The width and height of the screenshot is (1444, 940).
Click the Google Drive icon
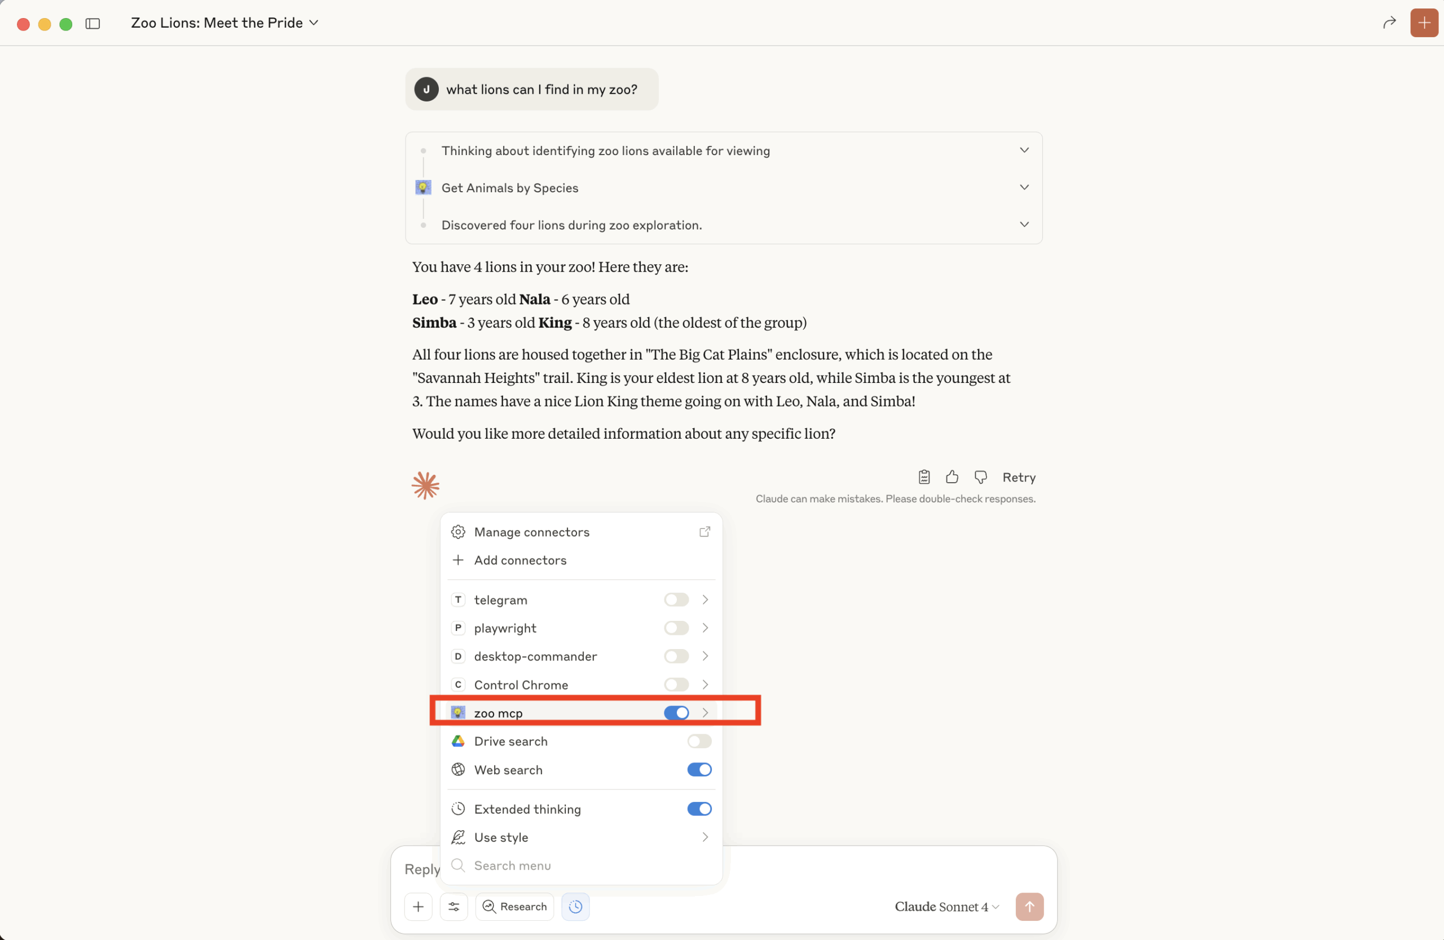tap(458, 741)
